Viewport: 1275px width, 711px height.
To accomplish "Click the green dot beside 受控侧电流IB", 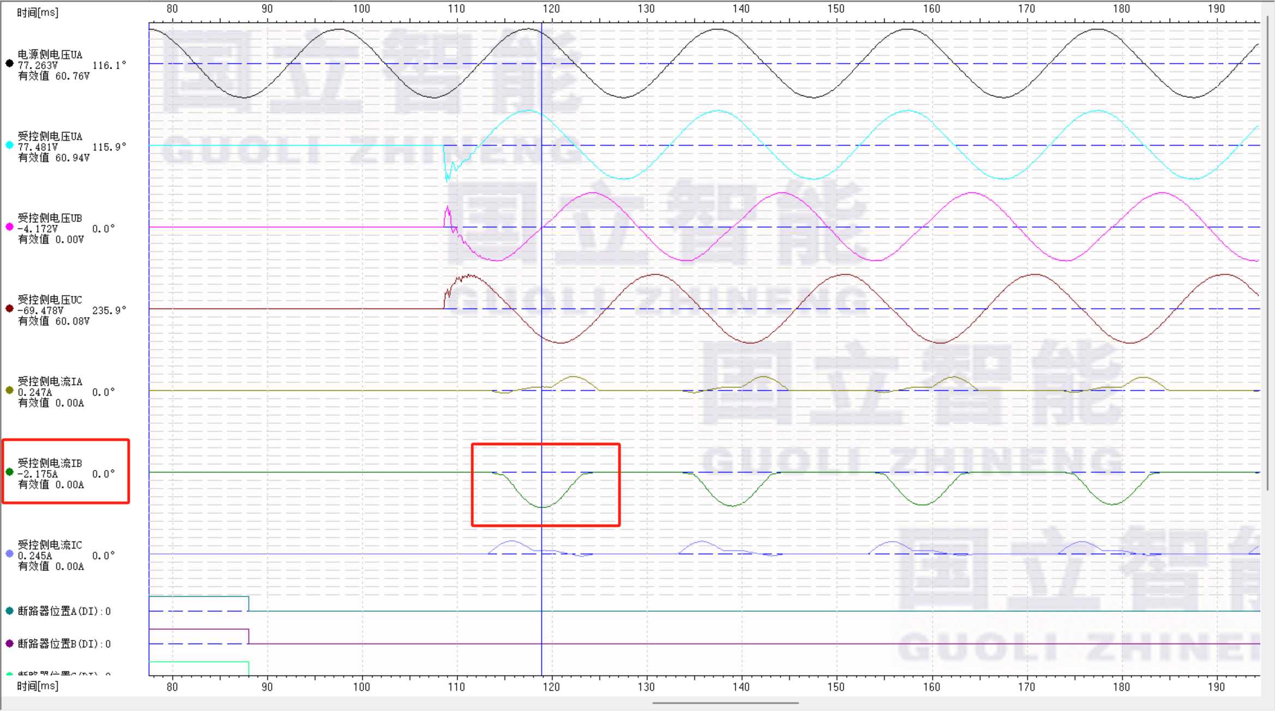I will tap(9, 472).
